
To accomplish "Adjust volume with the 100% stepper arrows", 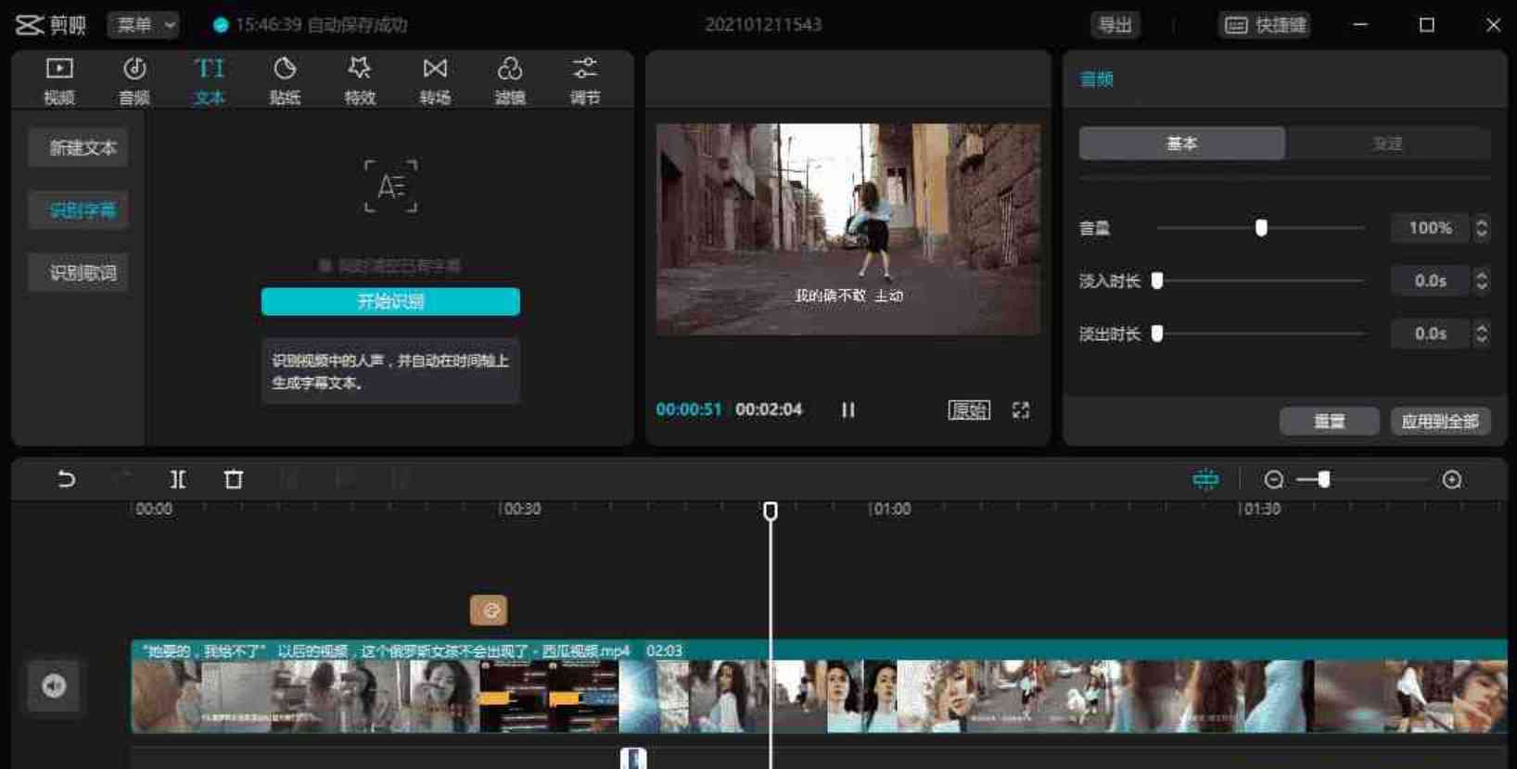I will tap(1482, 228).
